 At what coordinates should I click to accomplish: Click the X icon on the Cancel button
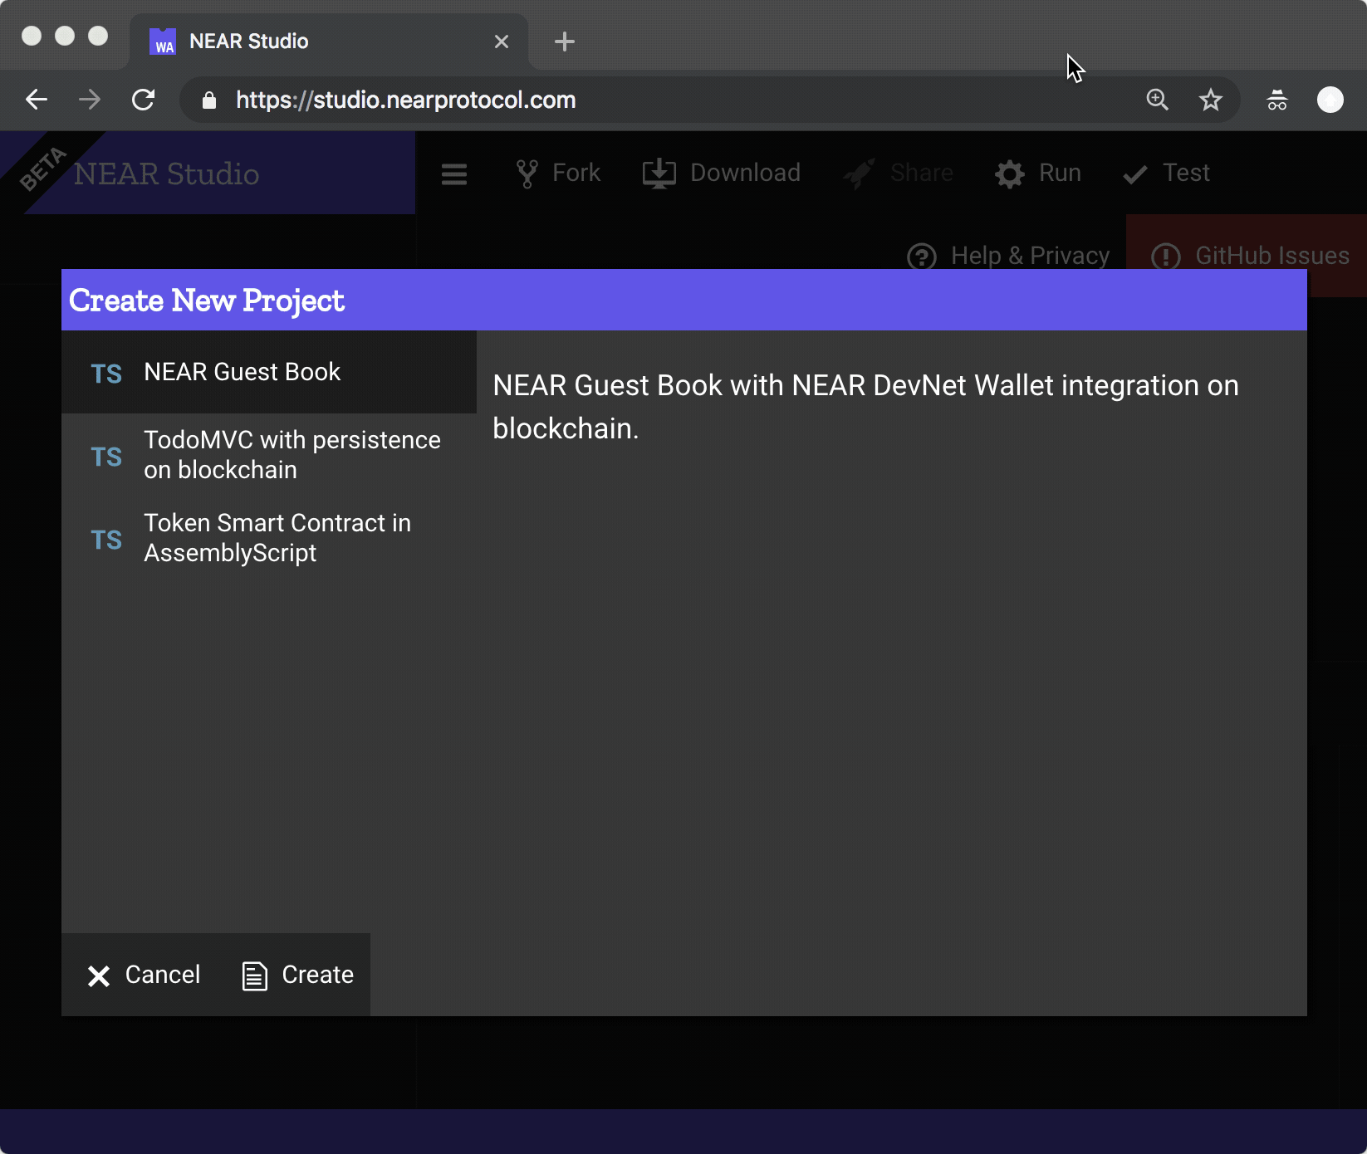click(99, 976)
